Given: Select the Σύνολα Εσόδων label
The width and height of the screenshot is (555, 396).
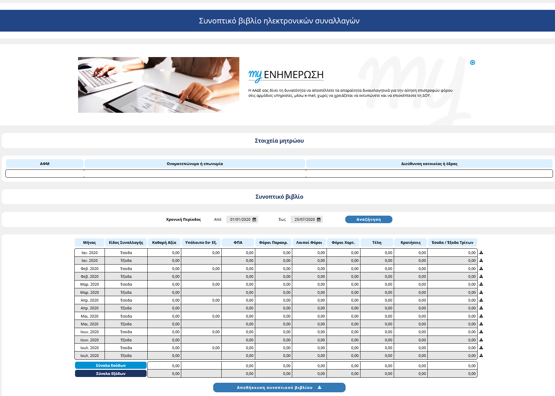Looking at the screenshot, I should (111, 365).
